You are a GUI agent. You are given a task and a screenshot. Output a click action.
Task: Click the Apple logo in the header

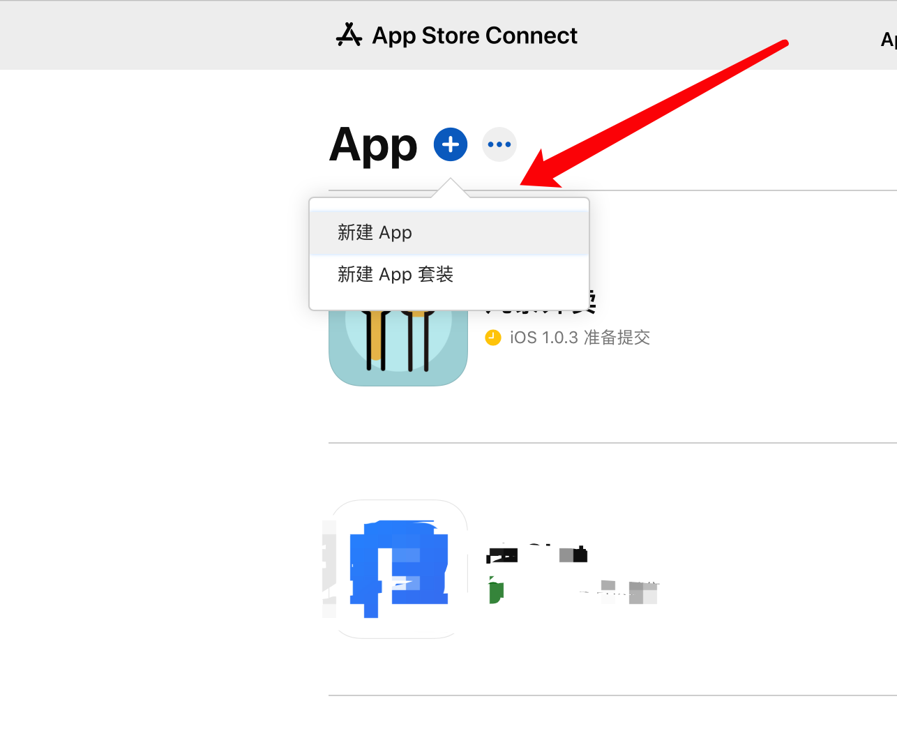point(350,35)
